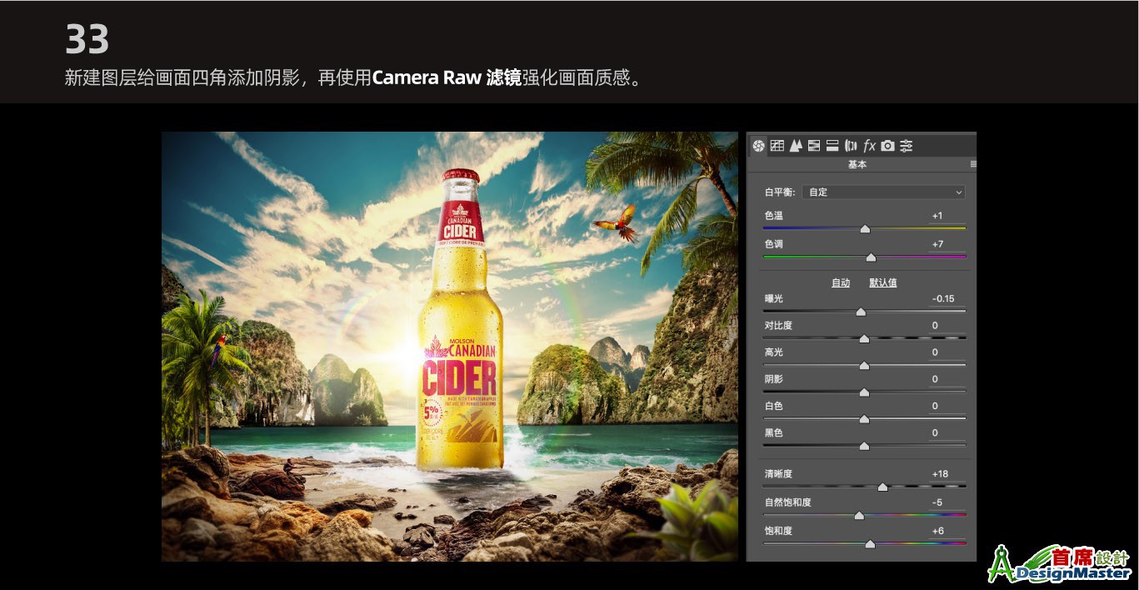This screenshot has height=590, width=1139.
Task: Switch to the Tone Curve grid icon
Action: pos(777,146)
